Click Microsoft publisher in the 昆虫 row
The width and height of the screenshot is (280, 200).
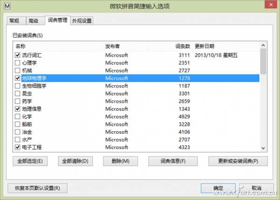click(117, 93)
